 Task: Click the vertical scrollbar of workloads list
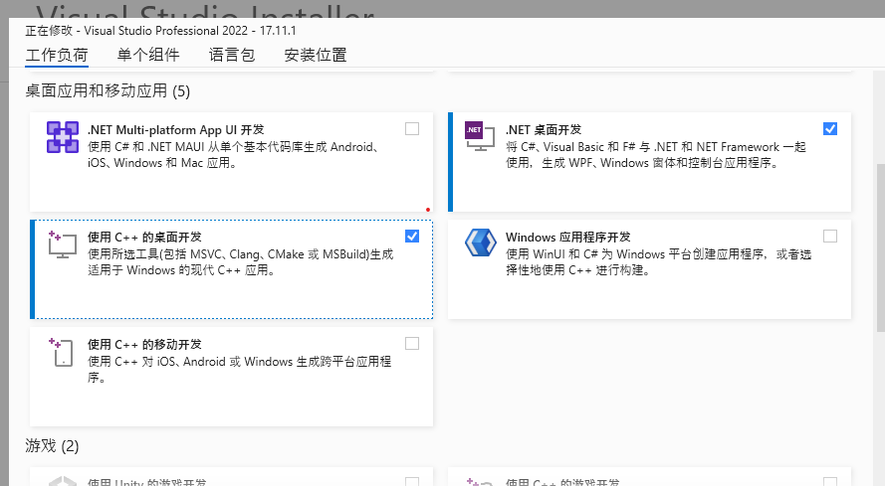pos(880,248)
